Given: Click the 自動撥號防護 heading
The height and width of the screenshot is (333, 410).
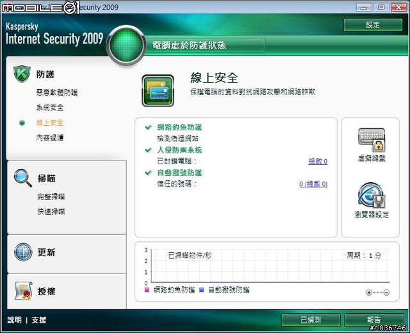Looking at the screenshot, I should 179,173.
